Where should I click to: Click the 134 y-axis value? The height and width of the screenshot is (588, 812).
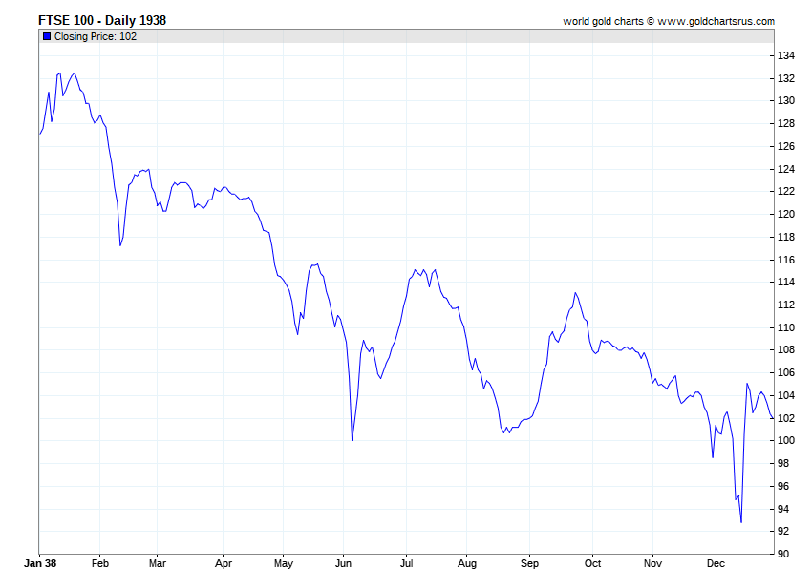786,56
